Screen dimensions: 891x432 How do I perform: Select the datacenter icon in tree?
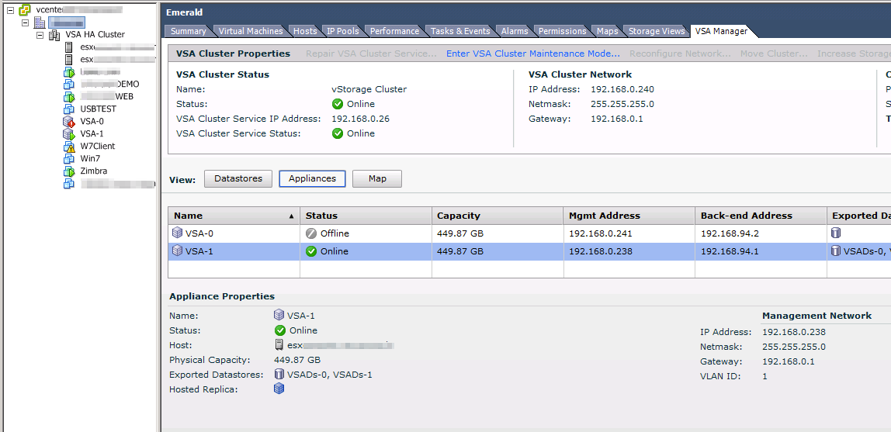(x=40, y=22)
